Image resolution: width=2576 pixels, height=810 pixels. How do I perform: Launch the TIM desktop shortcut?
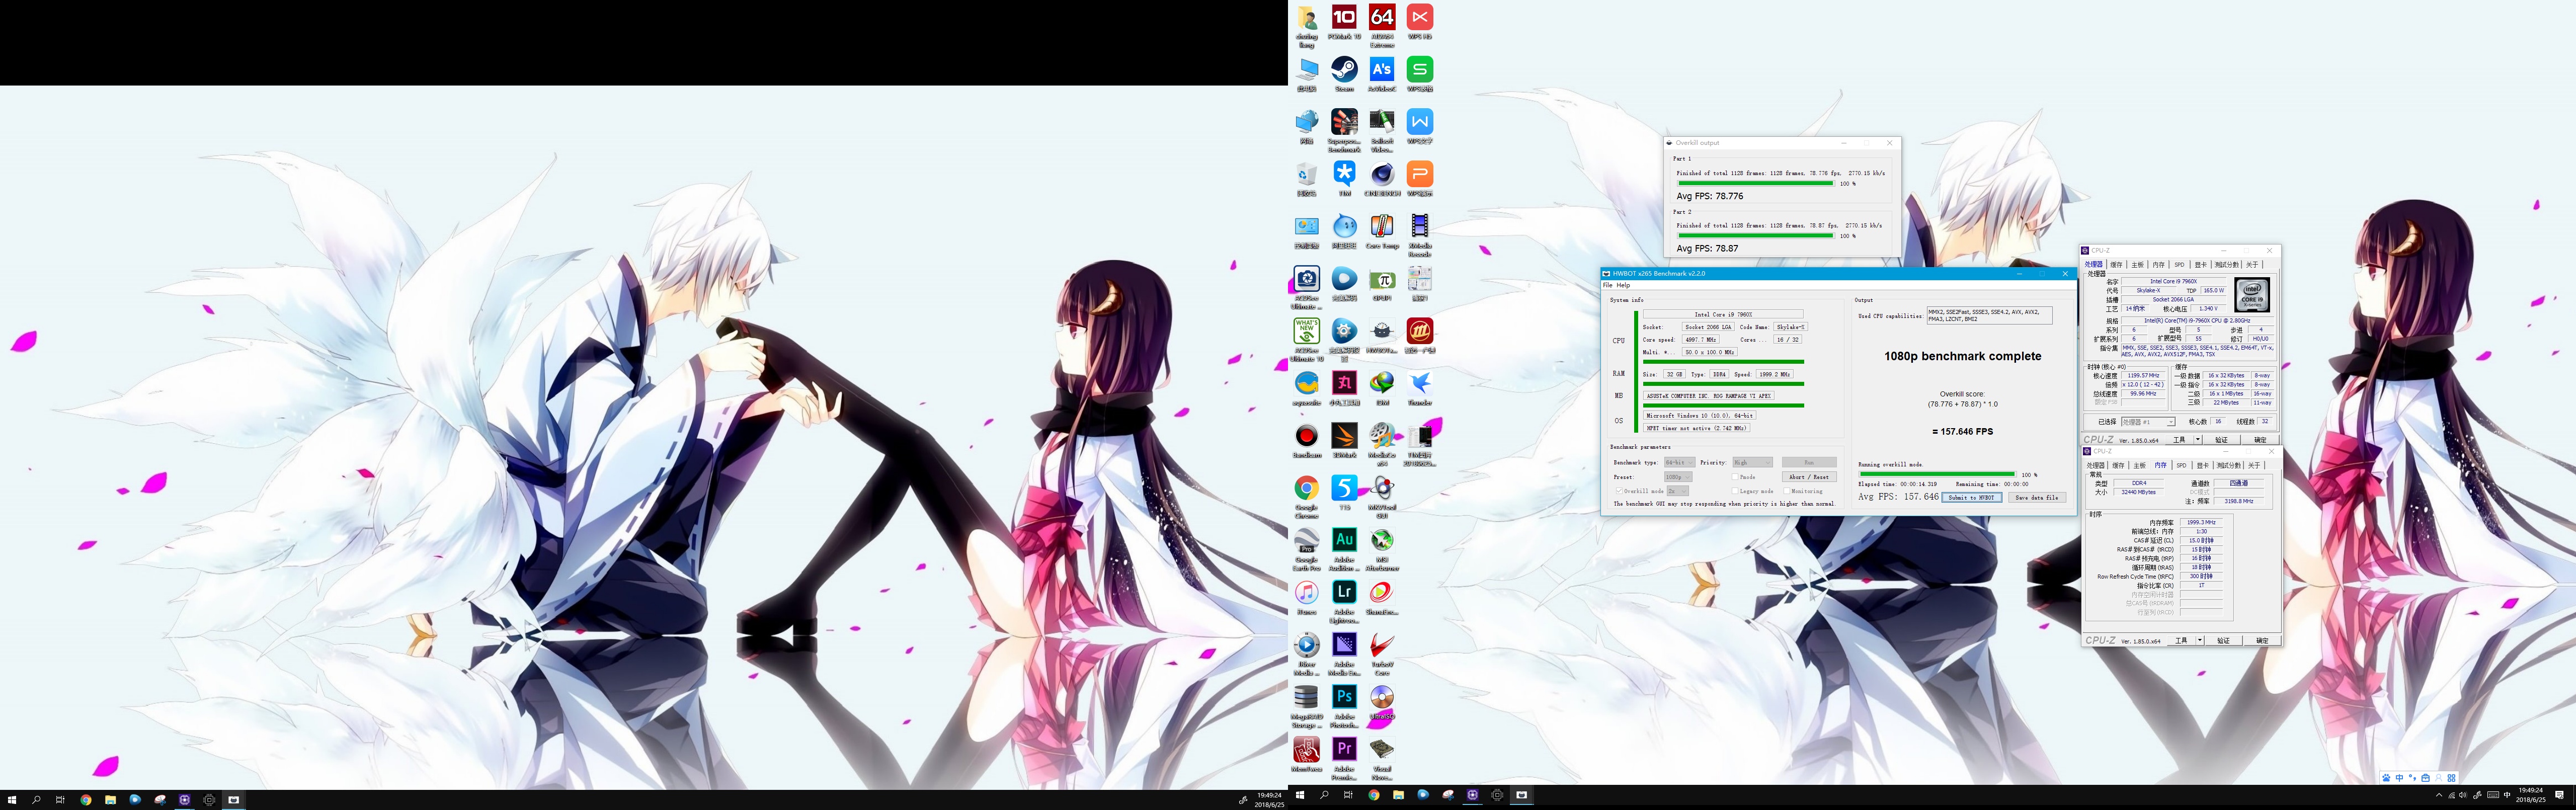pyautogui.click(x=1344, y=179)
